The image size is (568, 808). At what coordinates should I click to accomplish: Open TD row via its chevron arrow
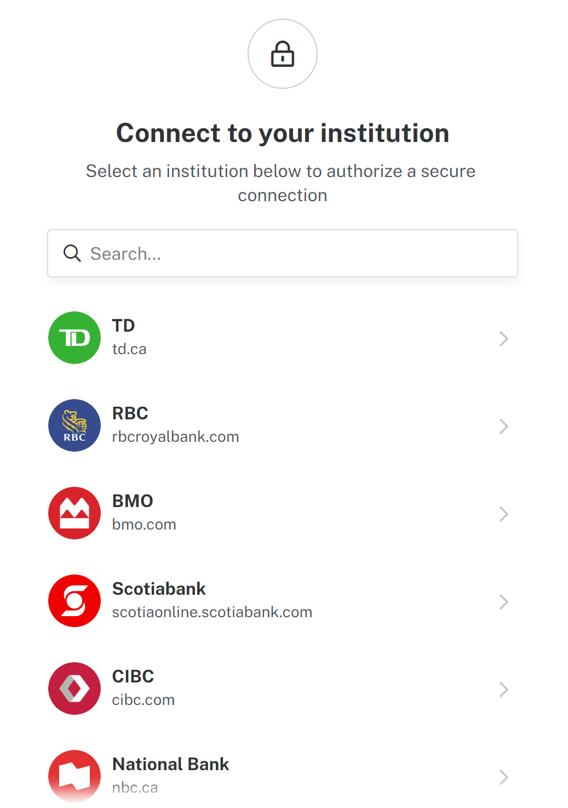tap(504, 339)
